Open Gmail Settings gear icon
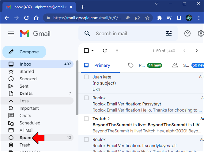Viewport: 204px width, 152px height. (201, 34)
